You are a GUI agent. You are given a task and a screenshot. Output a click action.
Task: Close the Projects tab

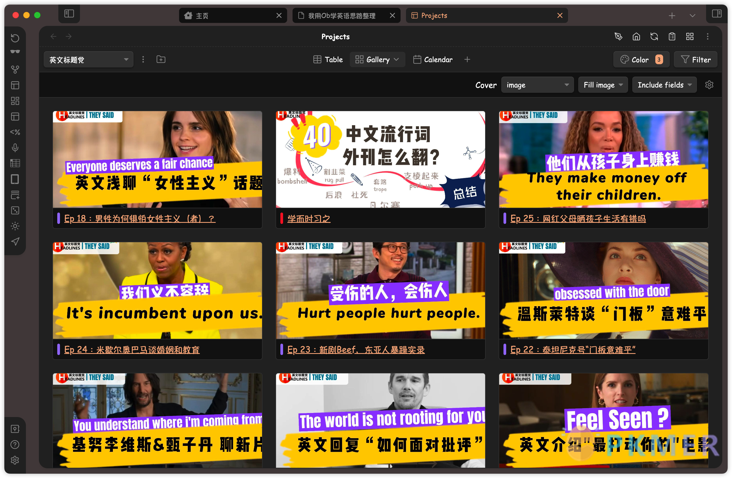[x=560, y=15]
